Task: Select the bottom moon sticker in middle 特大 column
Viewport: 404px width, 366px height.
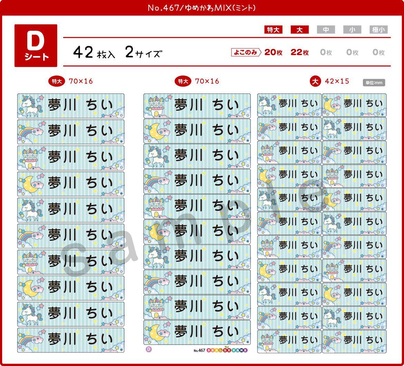Action: tap(197, 332)
